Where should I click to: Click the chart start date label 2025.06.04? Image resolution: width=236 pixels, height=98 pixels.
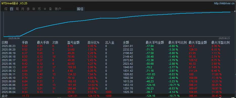tap(14, 38)
